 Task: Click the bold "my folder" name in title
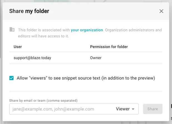click(x=37, y=11)
